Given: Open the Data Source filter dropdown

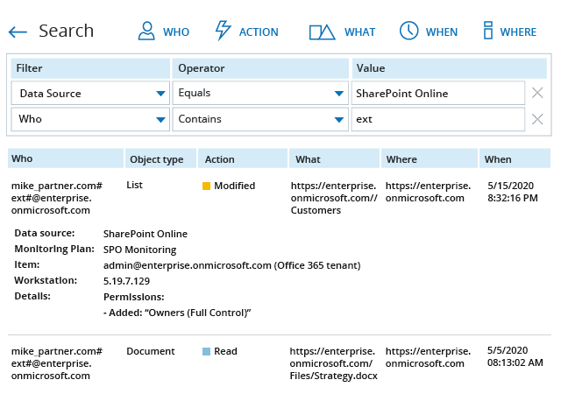Looking at the screenshot, I should (x=90, y=94).
